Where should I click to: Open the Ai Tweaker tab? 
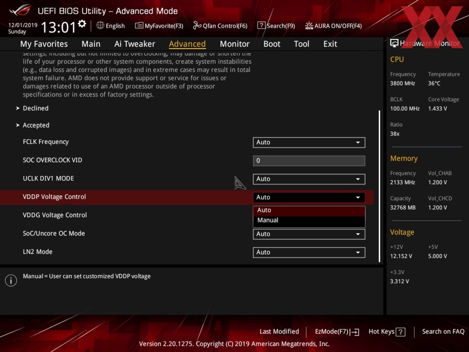pos(135,44)
